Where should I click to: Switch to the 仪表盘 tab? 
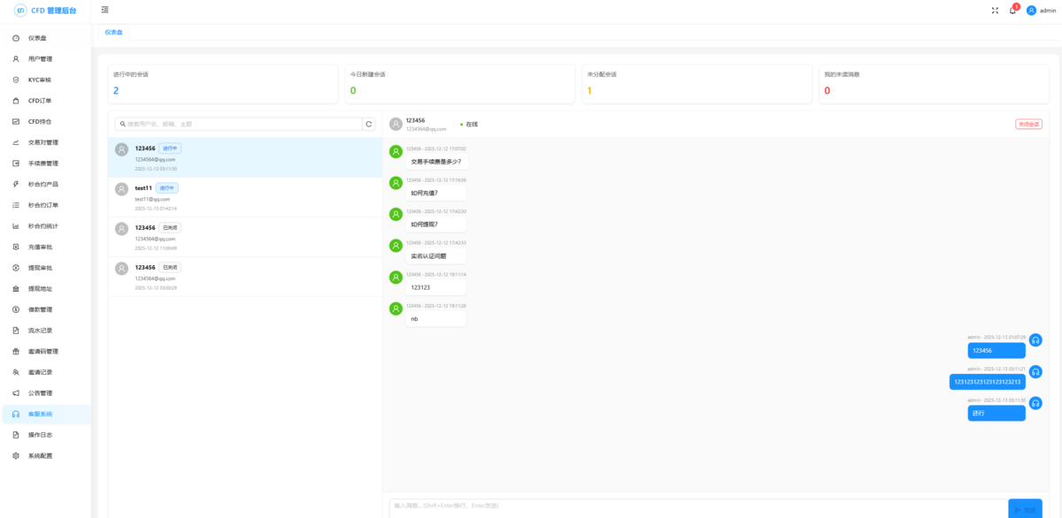113,32
